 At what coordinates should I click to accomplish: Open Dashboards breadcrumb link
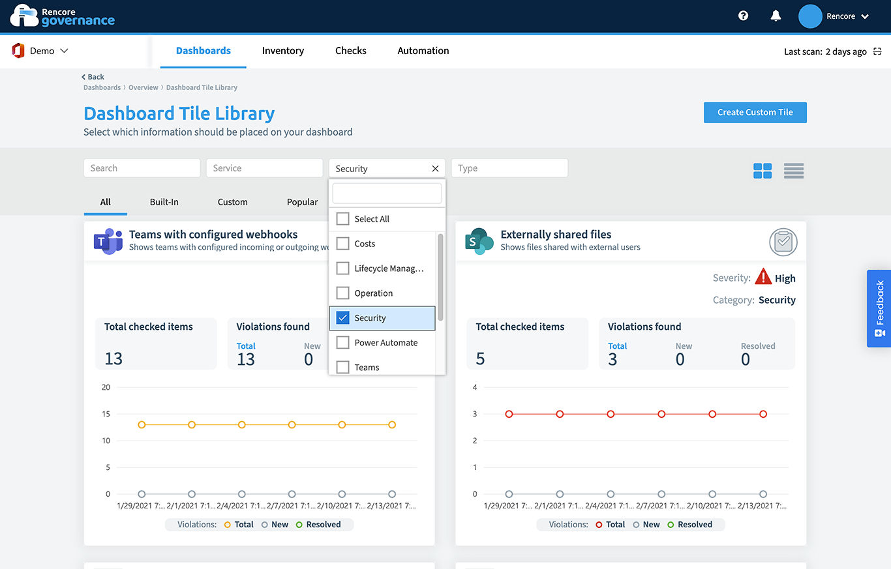click(102, 87)
